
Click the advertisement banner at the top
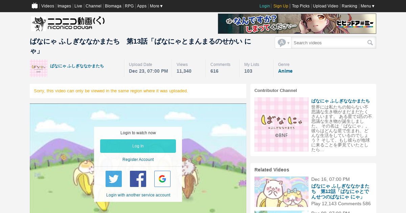tap(297, 24)
